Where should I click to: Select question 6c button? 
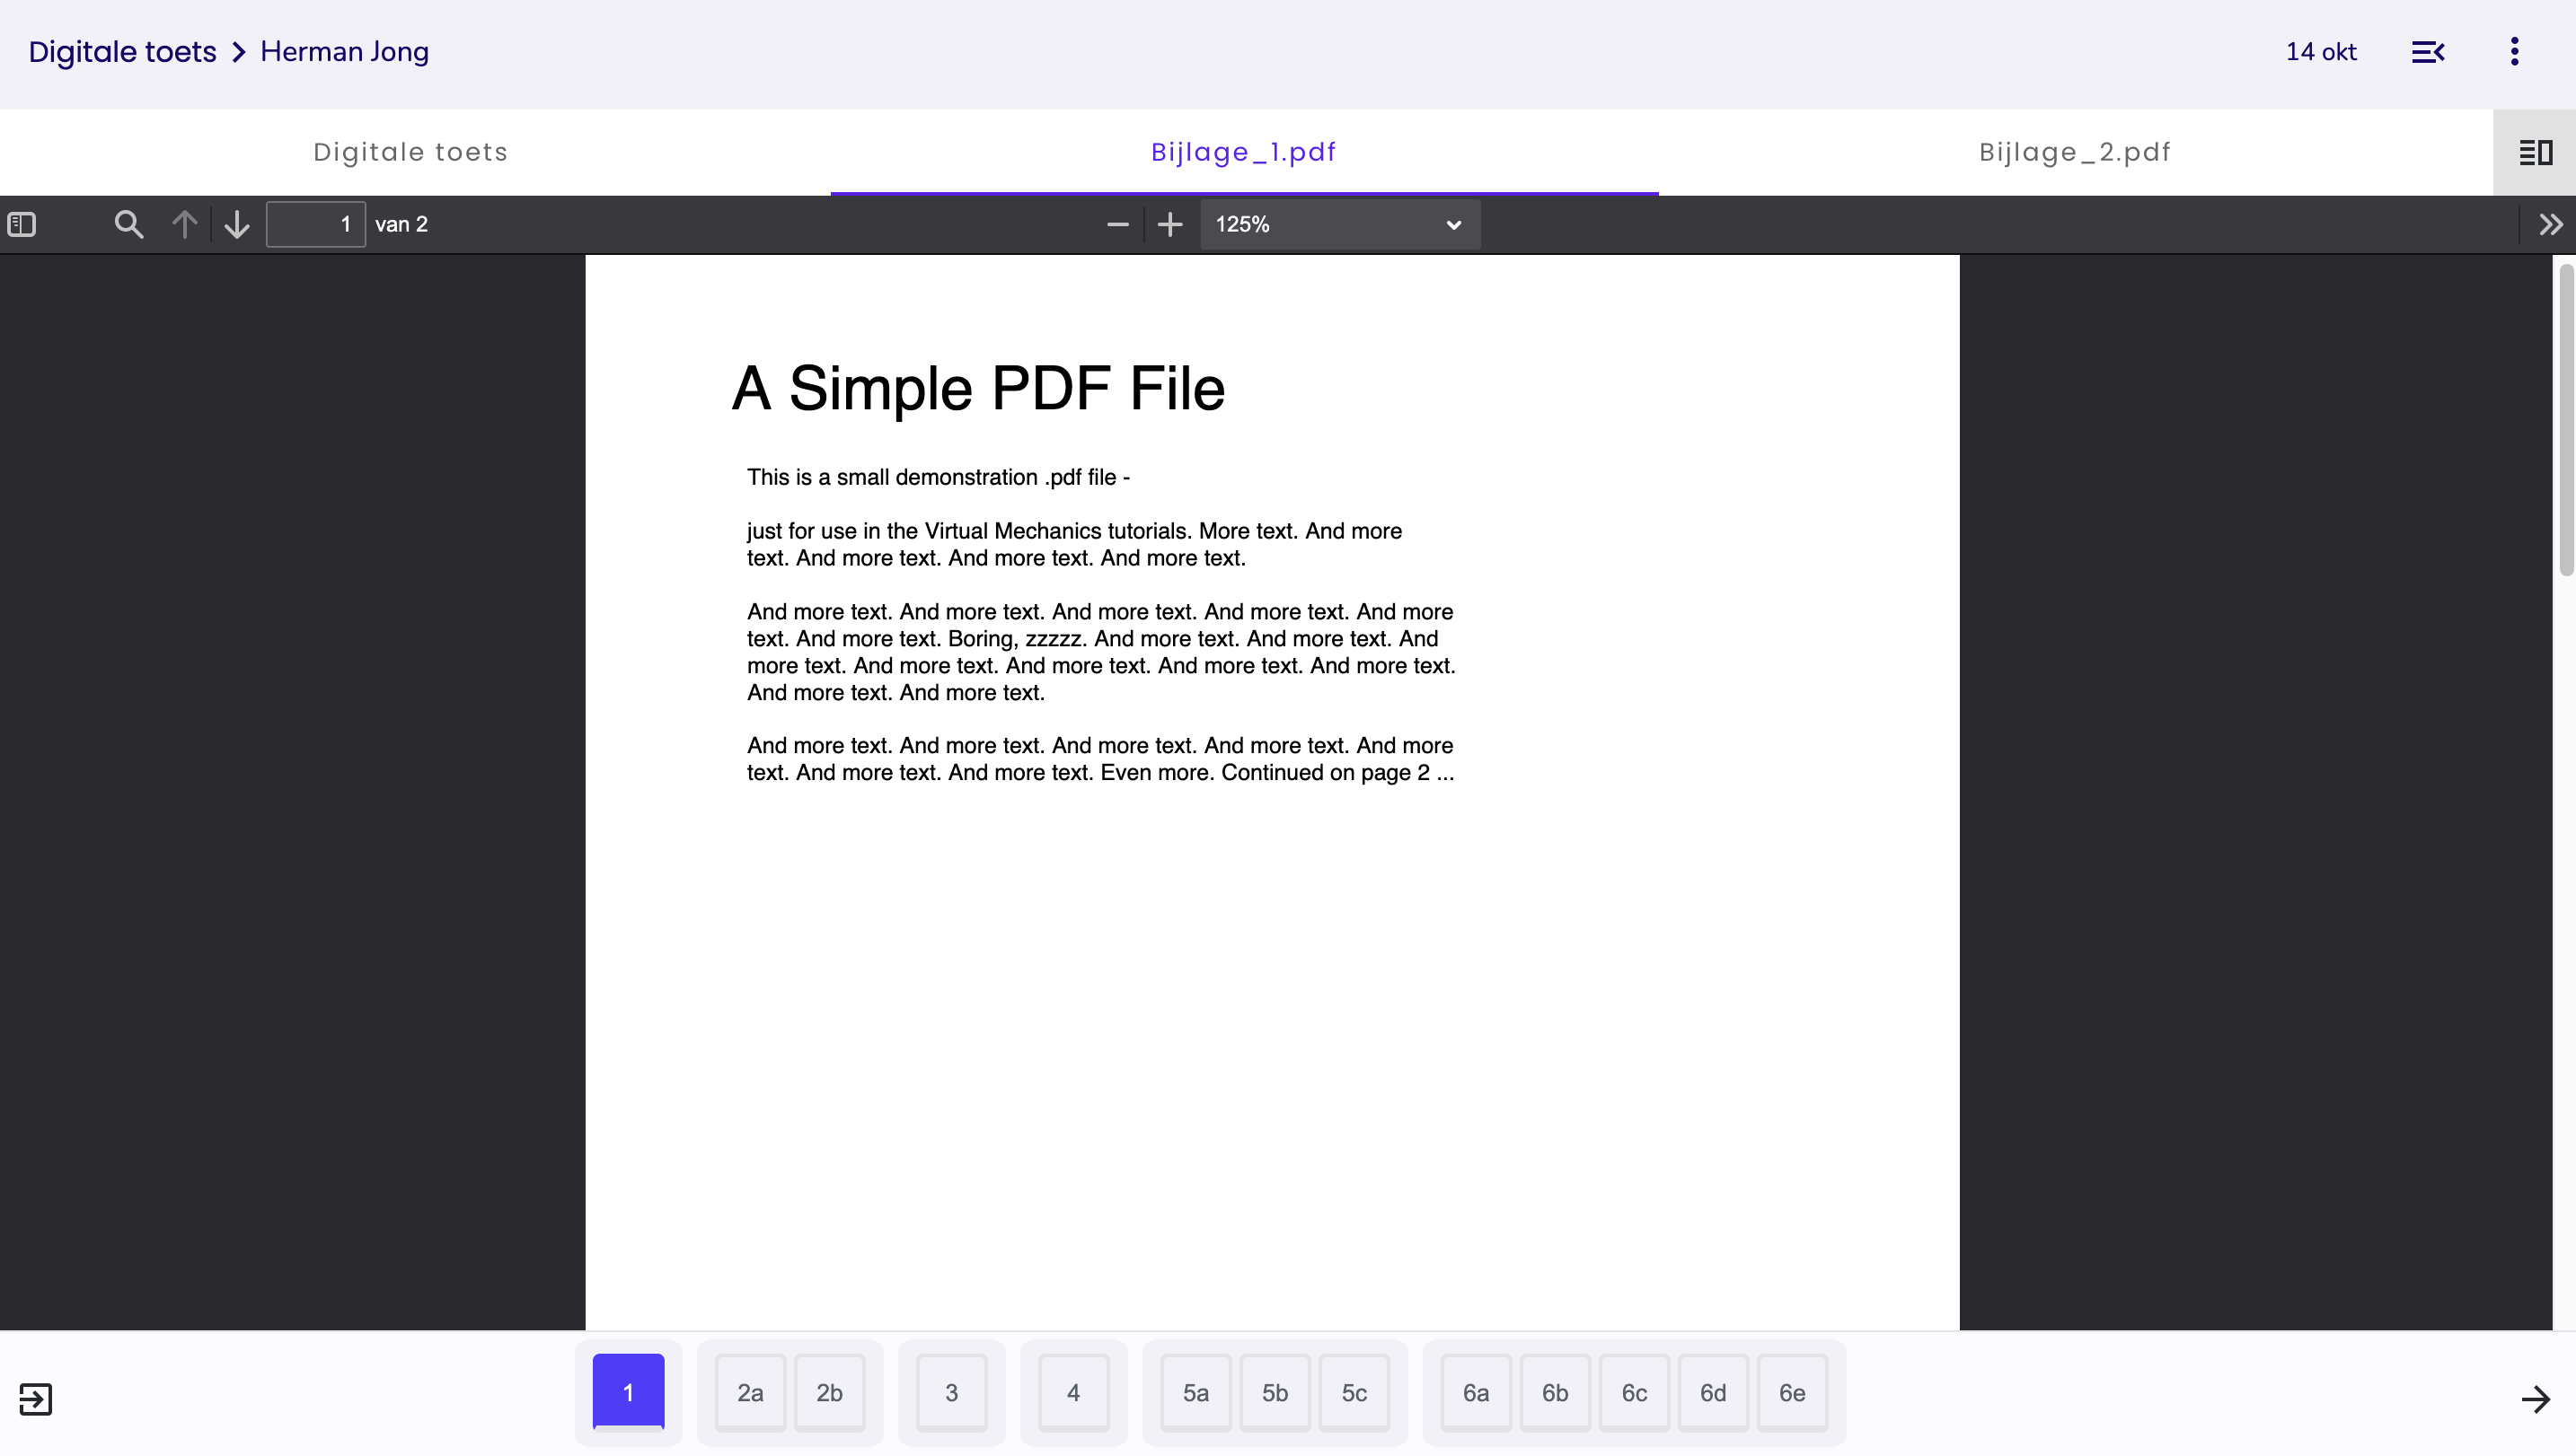(1634, 1392)
